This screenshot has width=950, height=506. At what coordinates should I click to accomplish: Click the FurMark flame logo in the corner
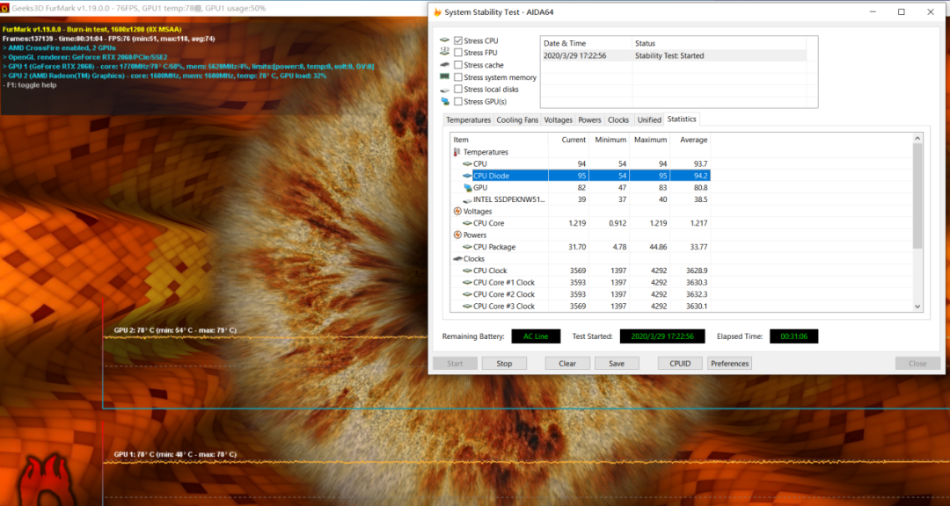[x=47, y=481]
